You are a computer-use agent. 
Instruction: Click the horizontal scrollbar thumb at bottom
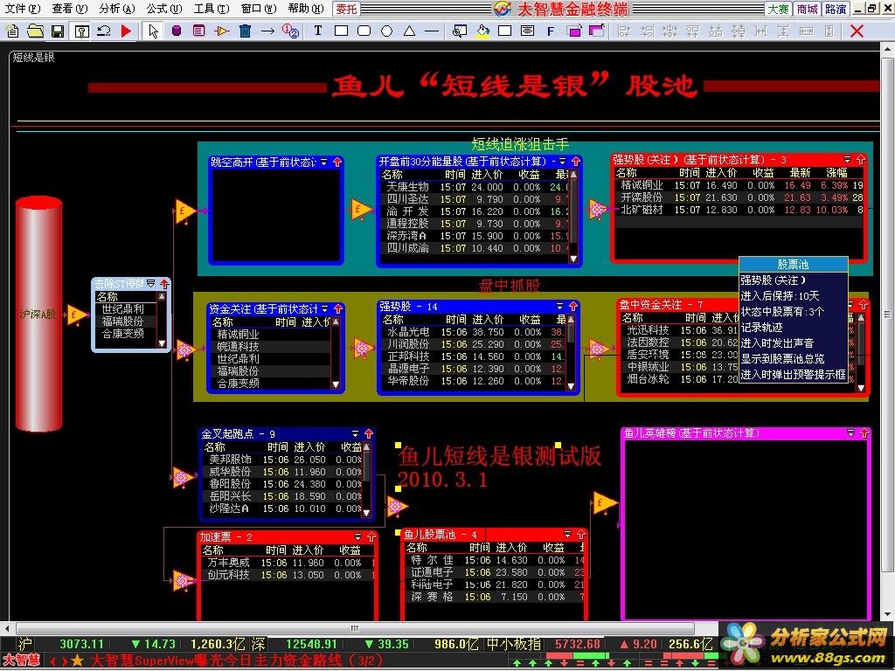click(x=355, y=629)
